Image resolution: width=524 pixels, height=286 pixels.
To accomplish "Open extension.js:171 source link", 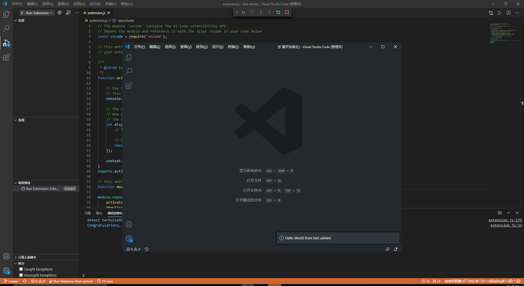I will 505,220.
